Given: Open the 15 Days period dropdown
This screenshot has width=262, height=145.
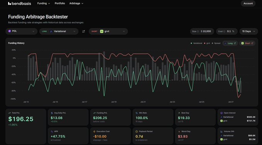Looking at the screenshot, I should point(248,31).
